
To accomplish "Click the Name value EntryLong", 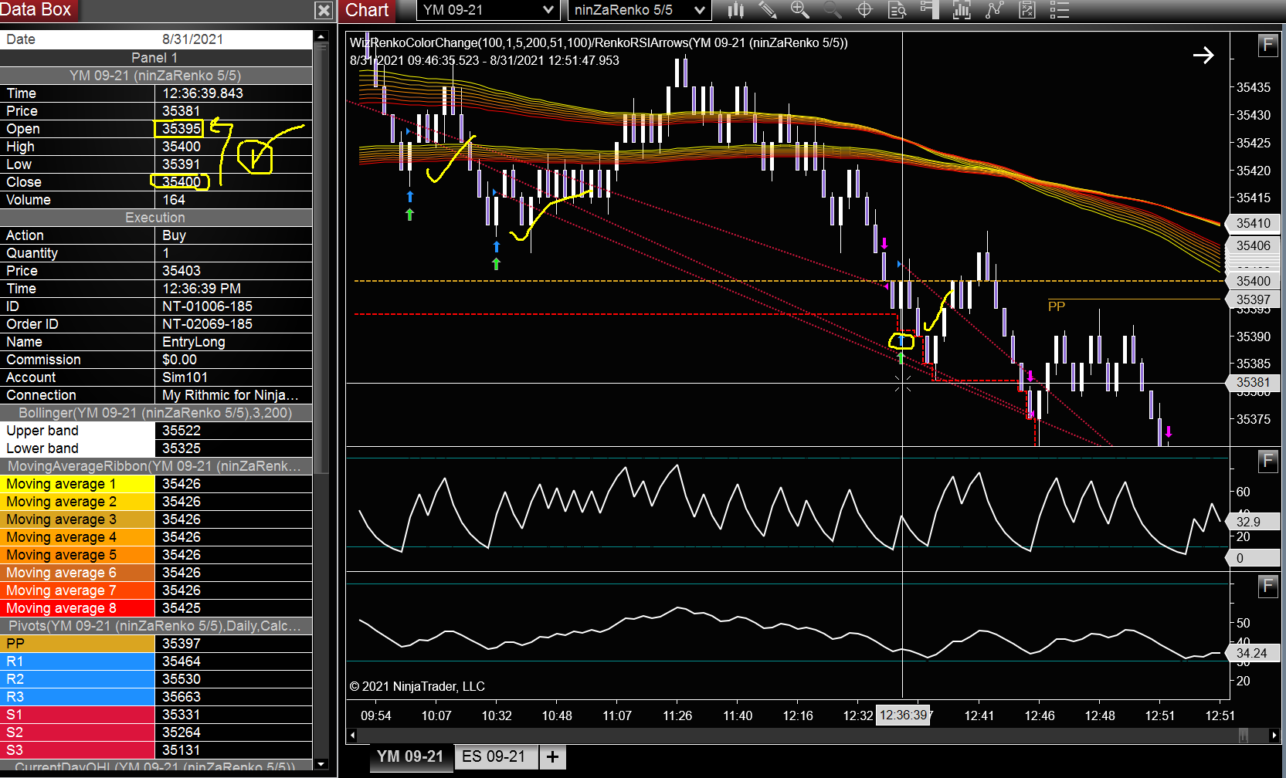I will (194, 342).
